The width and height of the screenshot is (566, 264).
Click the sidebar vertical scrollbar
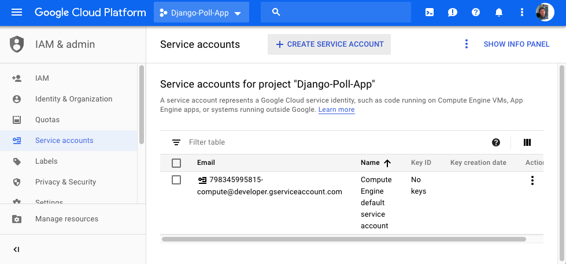tap(142, 104)
